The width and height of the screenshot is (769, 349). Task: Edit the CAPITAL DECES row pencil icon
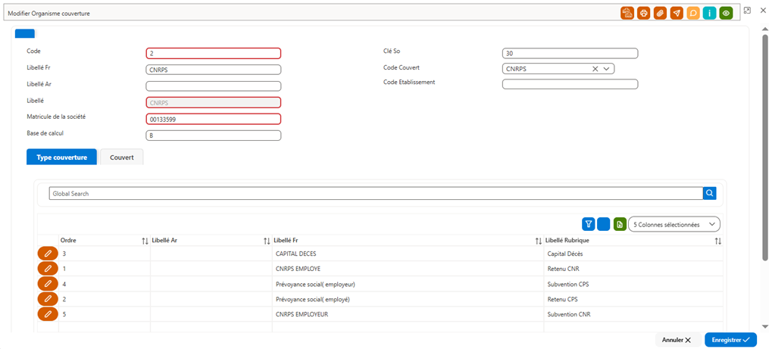[48, 254]
